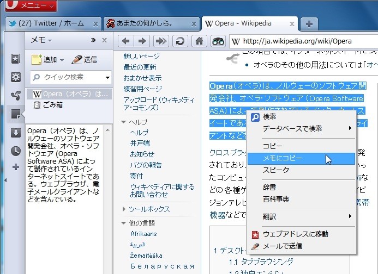Click the address bar URL field

[303, 41]
